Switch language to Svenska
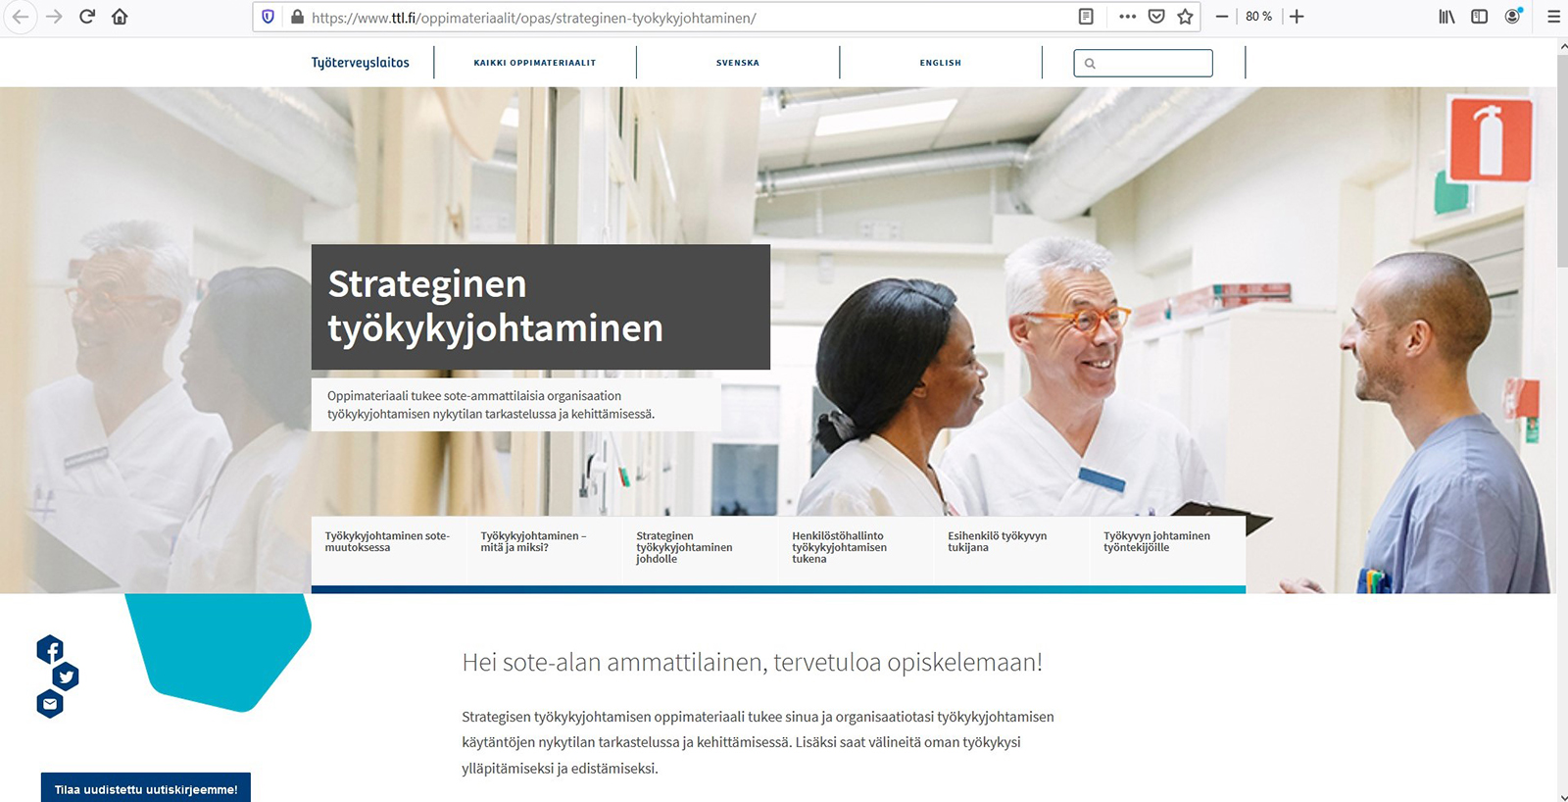 [x=738, y=63]
